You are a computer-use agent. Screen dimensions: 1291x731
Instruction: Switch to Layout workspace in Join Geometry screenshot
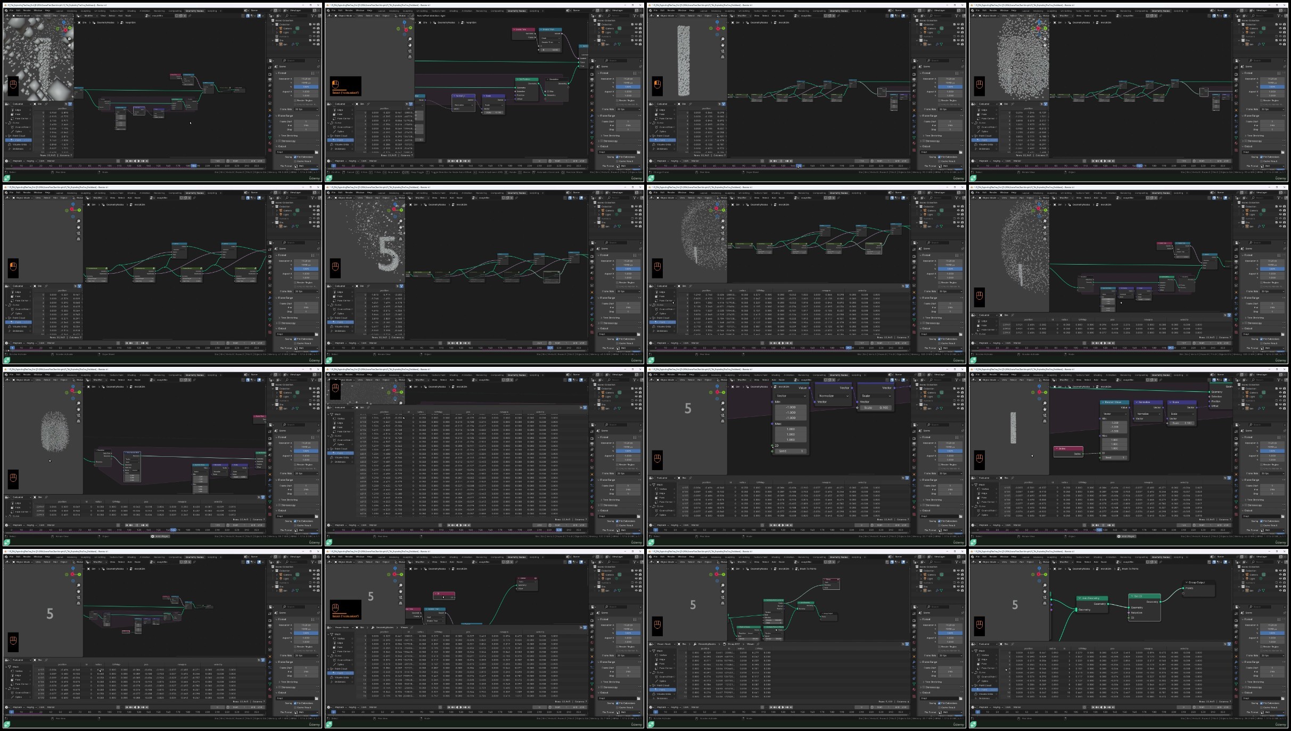point(1026,557)
